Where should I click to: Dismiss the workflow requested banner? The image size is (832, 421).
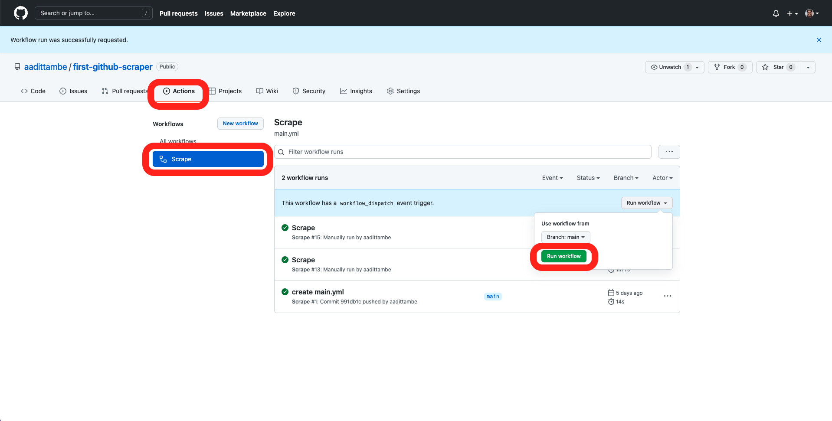(x=819, y=40)
